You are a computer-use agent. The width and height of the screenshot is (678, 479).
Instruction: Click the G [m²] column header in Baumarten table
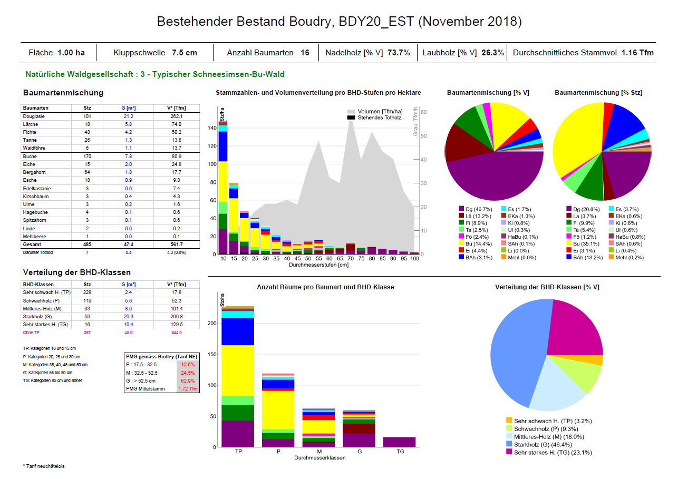[129, 108]
